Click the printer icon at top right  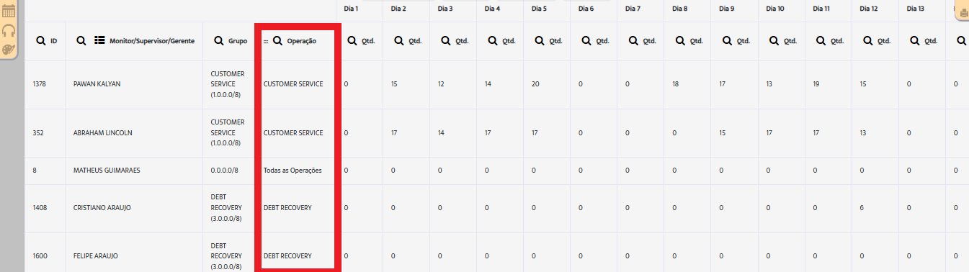(963, 12)
